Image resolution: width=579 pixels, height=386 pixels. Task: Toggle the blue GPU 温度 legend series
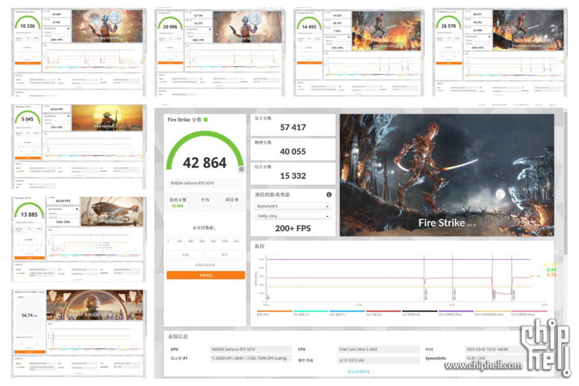pos(347,313)
